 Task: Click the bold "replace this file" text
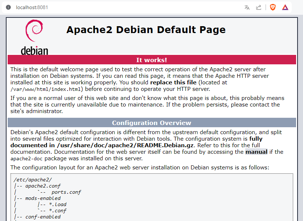point(173,83)
